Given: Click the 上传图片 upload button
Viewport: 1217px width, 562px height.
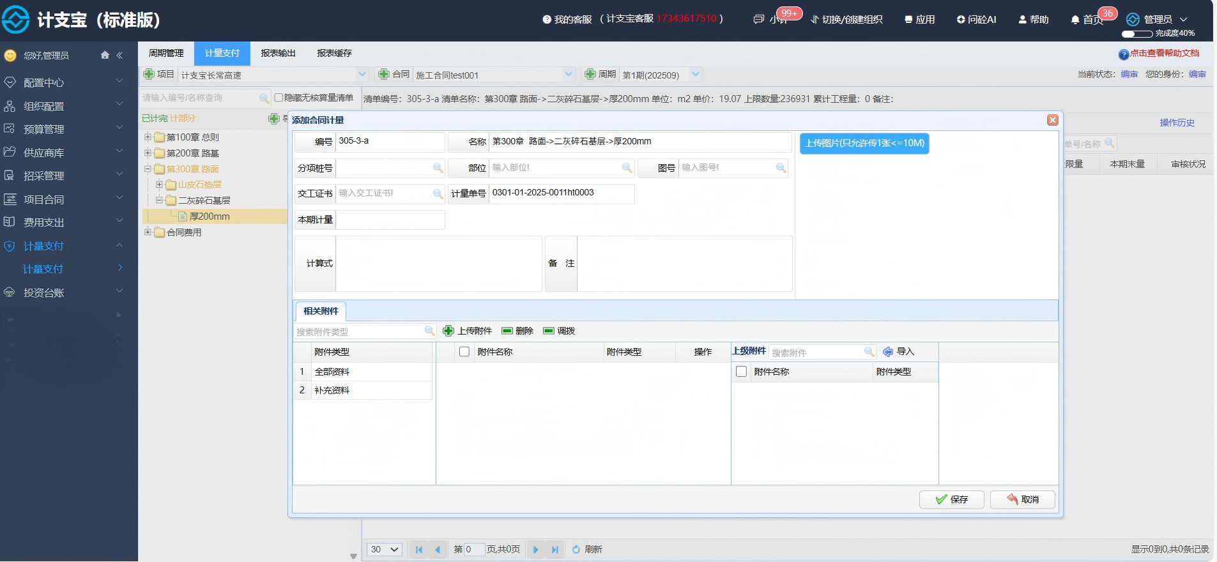Looking at the screenshot, I should [864, 143].
